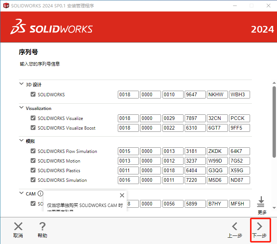
Task: Click CAM serial field B7HY
Action: (x=217, y=204)
